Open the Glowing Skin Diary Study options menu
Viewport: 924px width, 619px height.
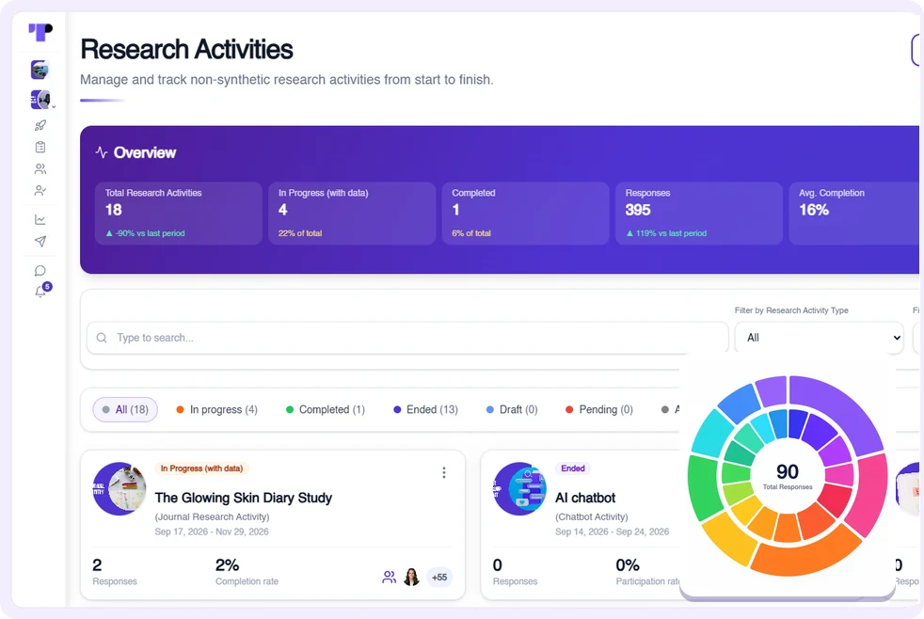(444, 472)
